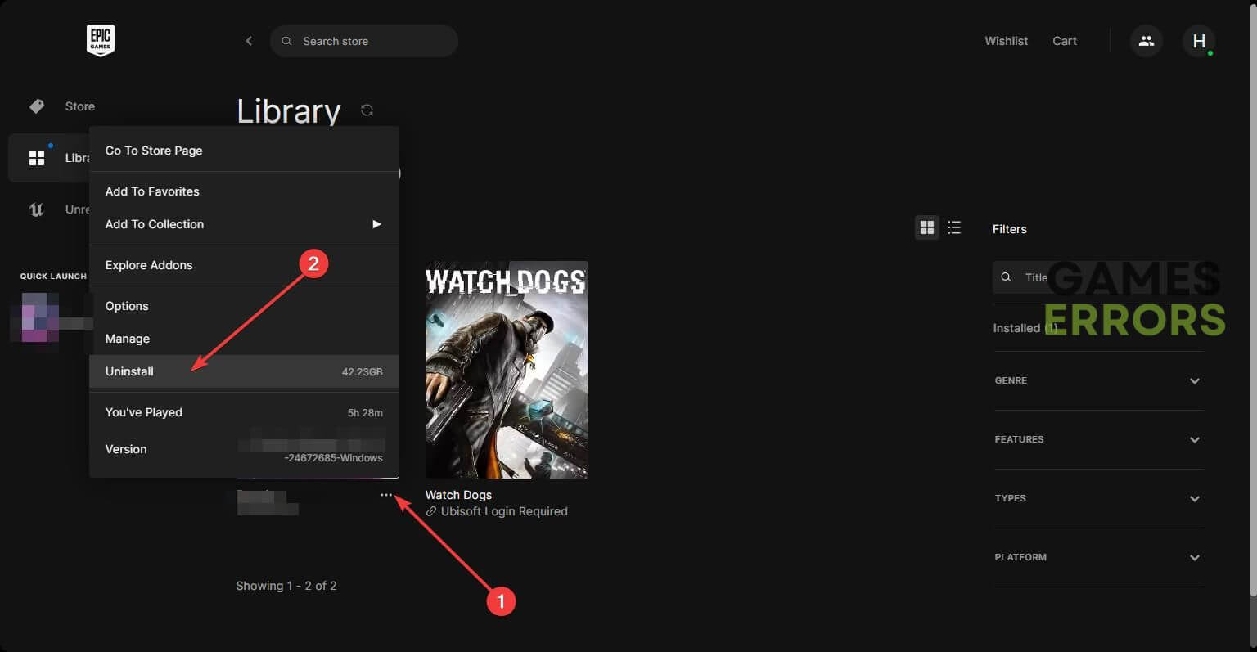Open your Wishlist
This screenshot has height=652, width=1257.
[x=1006, y=40]
